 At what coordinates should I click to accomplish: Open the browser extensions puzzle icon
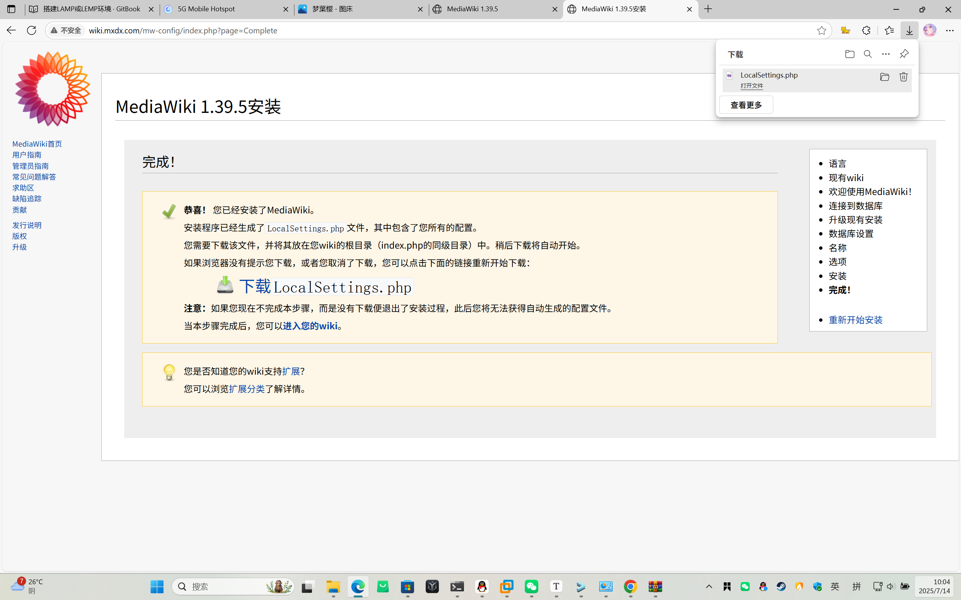tap(866, 30)
